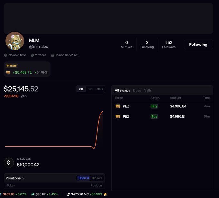This screenshot has width=219, height=198.
Task: Click the Token column header in swaps
Action: 119,98
